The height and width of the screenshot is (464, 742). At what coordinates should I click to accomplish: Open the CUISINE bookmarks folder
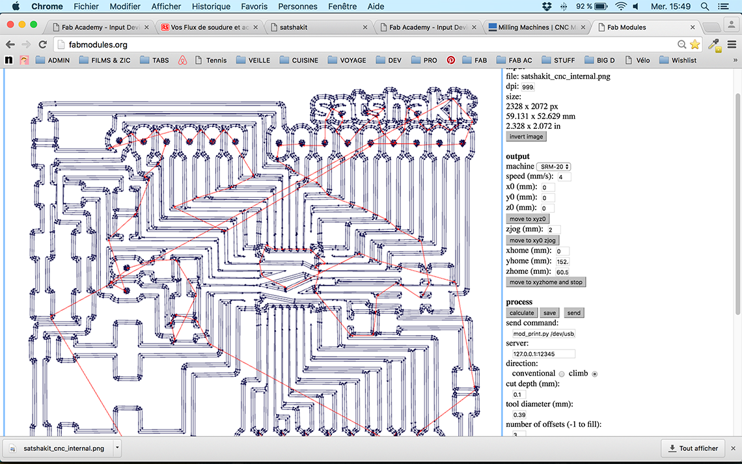[x=299, y=60]
